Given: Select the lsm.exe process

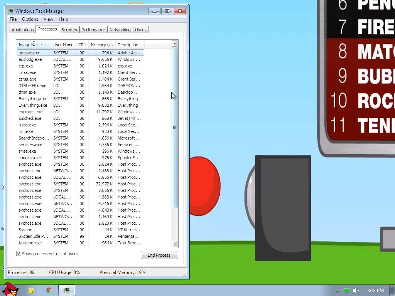Looking at the screenshot, I should pos(80,131).
